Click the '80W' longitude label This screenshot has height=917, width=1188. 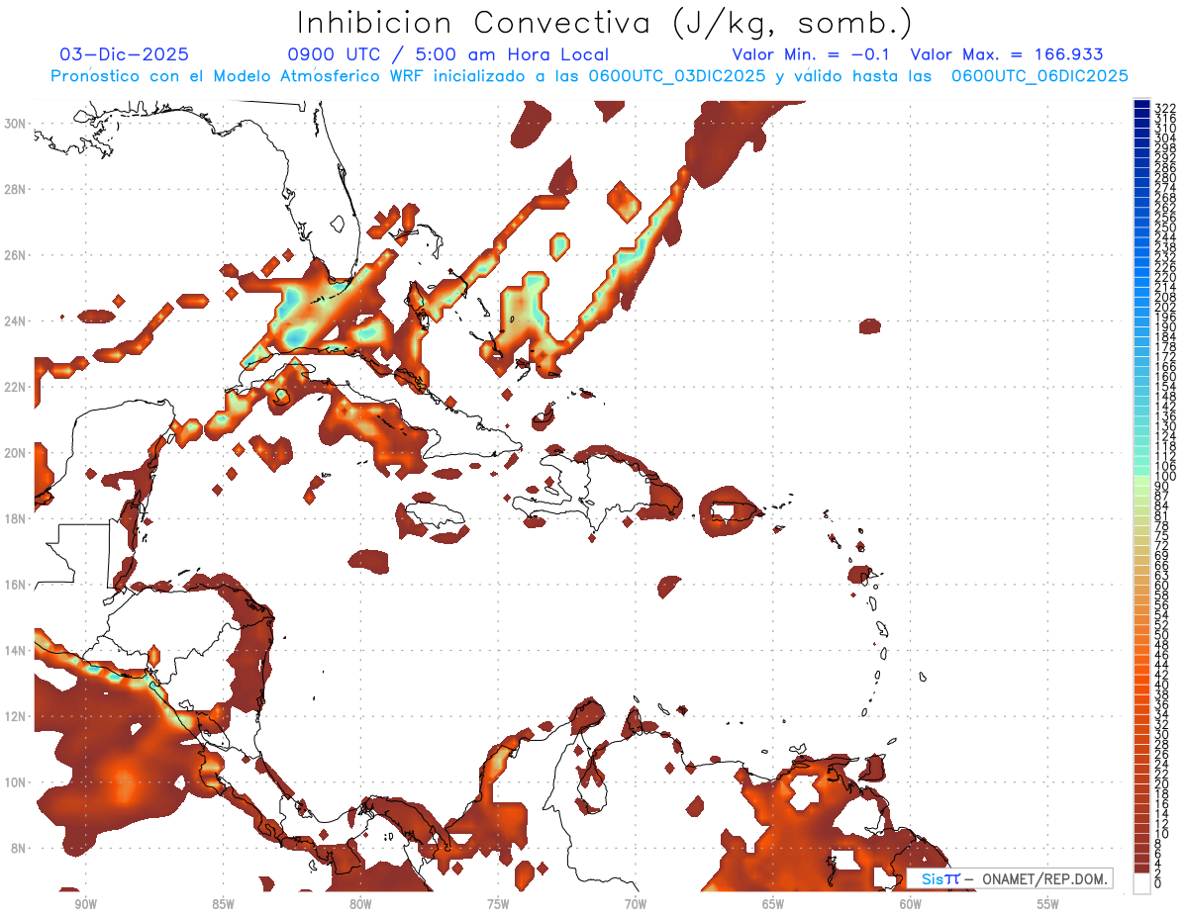pos(360,904)
